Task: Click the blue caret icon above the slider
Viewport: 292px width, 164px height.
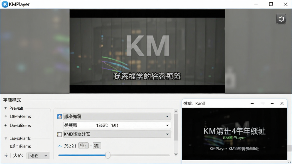Action: click(x=60, y=146)
